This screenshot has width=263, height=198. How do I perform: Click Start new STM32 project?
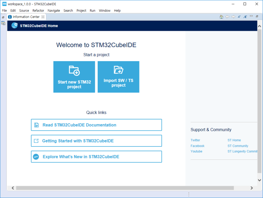74,77
